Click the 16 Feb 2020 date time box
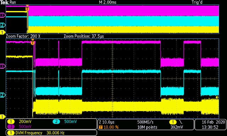The width and height of the screenshot is (227, 136). (x=210, y=124)
